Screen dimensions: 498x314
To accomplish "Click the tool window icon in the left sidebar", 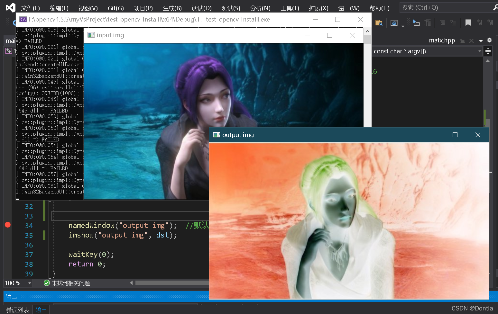I will [x=9, y=51].
